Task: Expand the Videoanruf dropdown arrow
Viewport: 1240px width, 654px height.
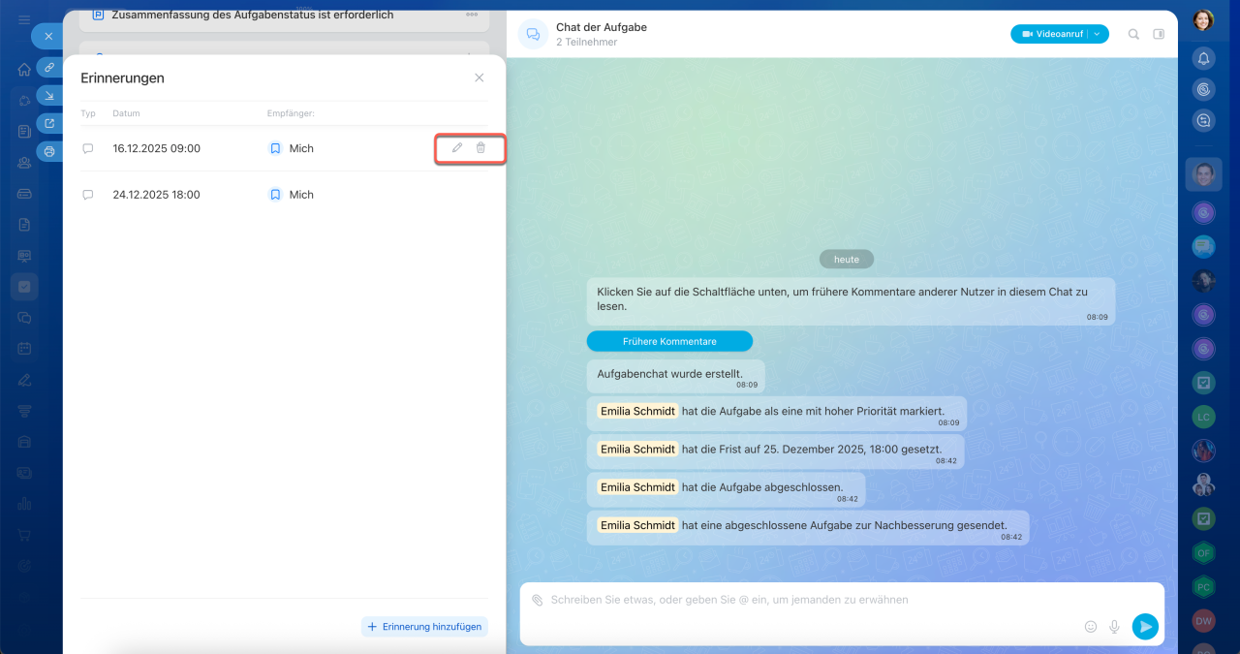Action: pos(1098,34)
